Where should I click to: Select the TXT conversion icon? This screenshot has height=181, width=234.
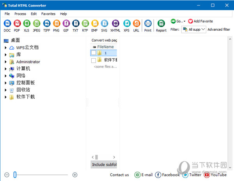tap(76, 23)
